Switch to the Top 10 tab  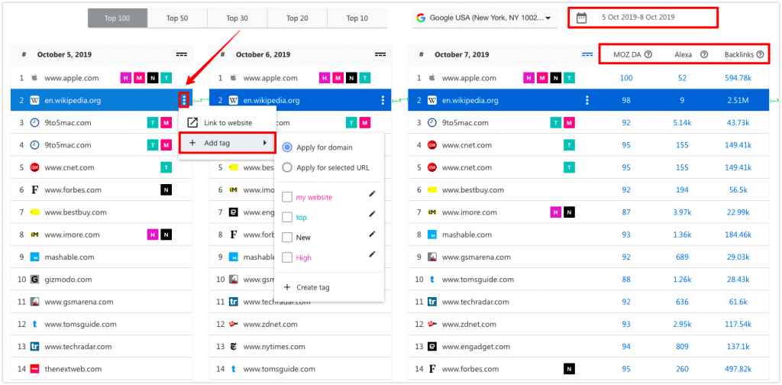357,18
